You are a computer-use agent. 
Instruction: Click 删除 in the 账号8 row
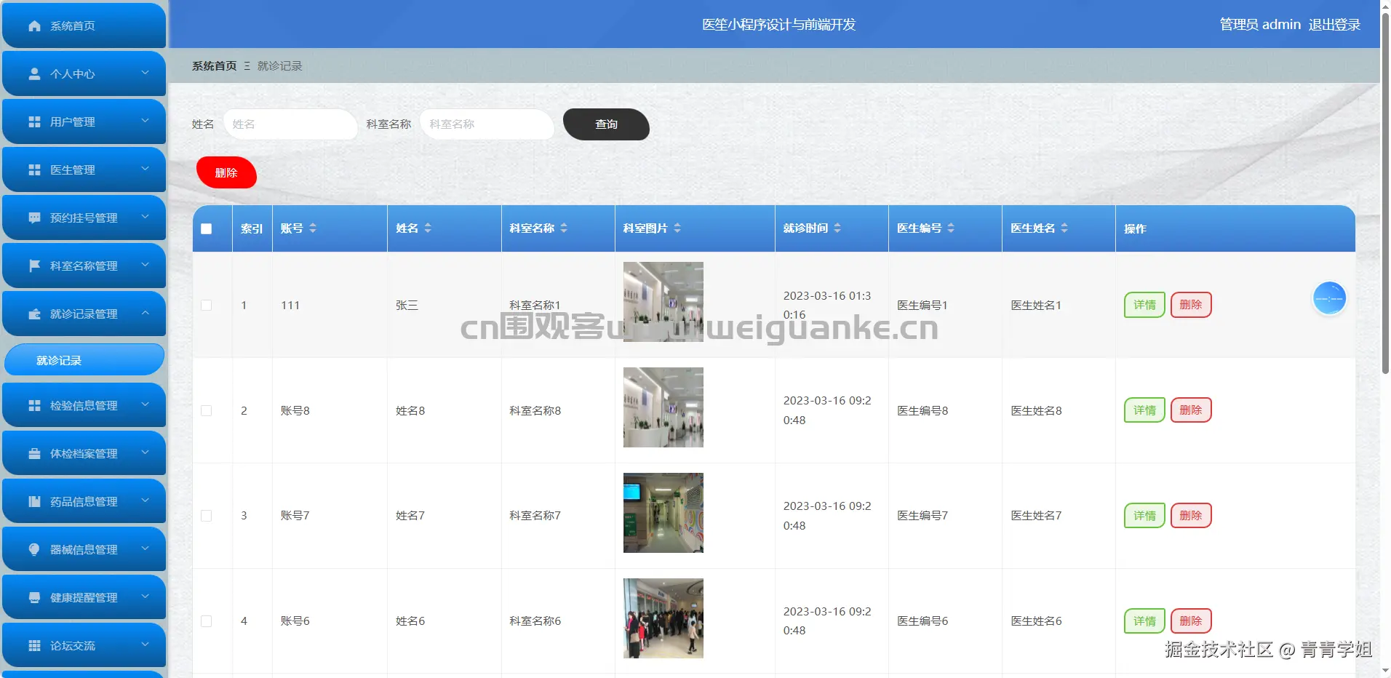1191,410
